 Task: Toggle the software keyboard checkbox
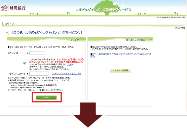[25, 63]
